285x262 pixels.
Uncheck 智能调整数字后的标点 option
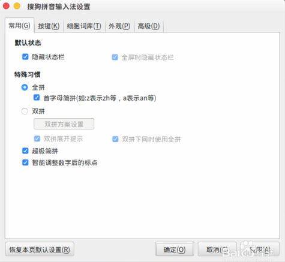click(x=25, y=162)
